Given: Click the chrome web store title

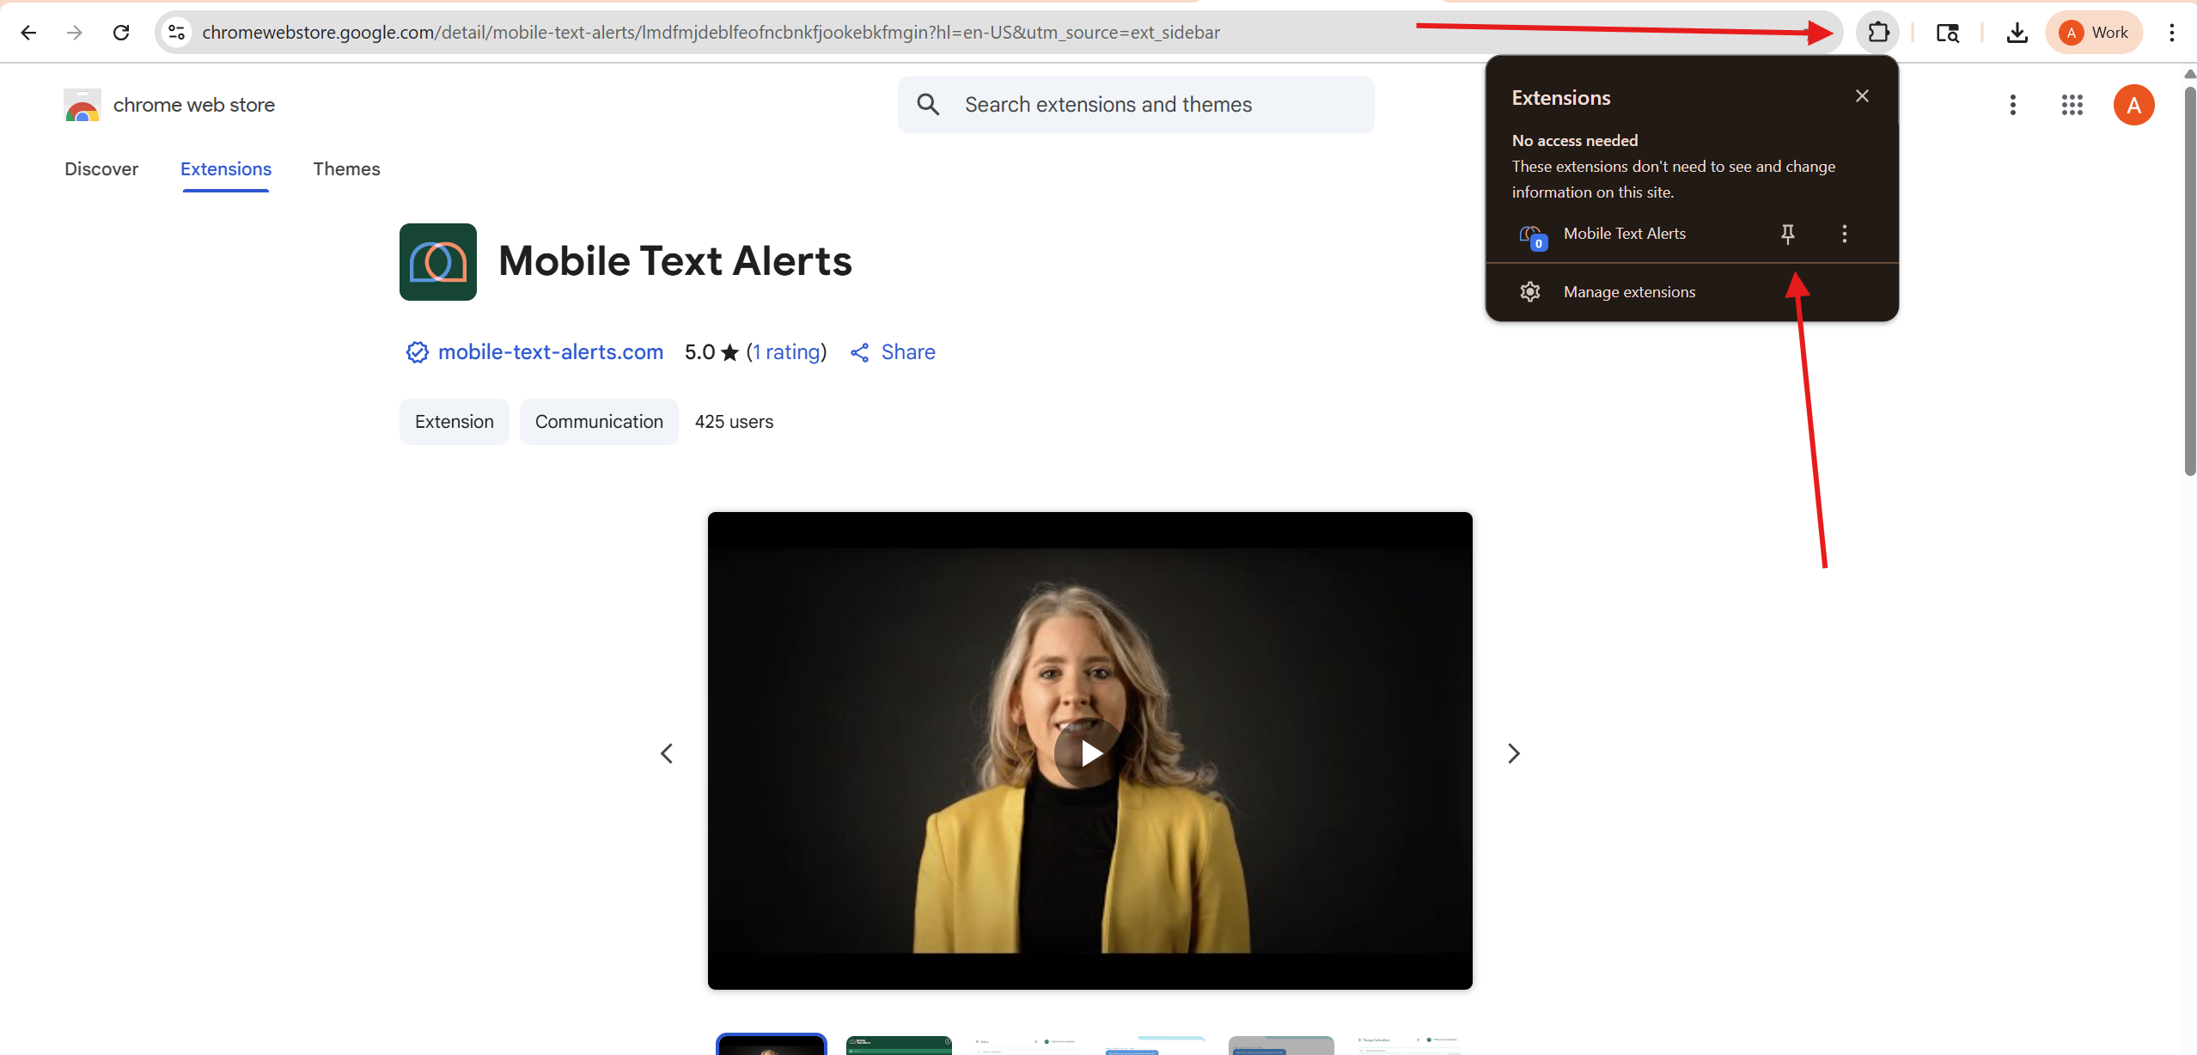Looking at the screenshot, I should click(x=194, y=105).
